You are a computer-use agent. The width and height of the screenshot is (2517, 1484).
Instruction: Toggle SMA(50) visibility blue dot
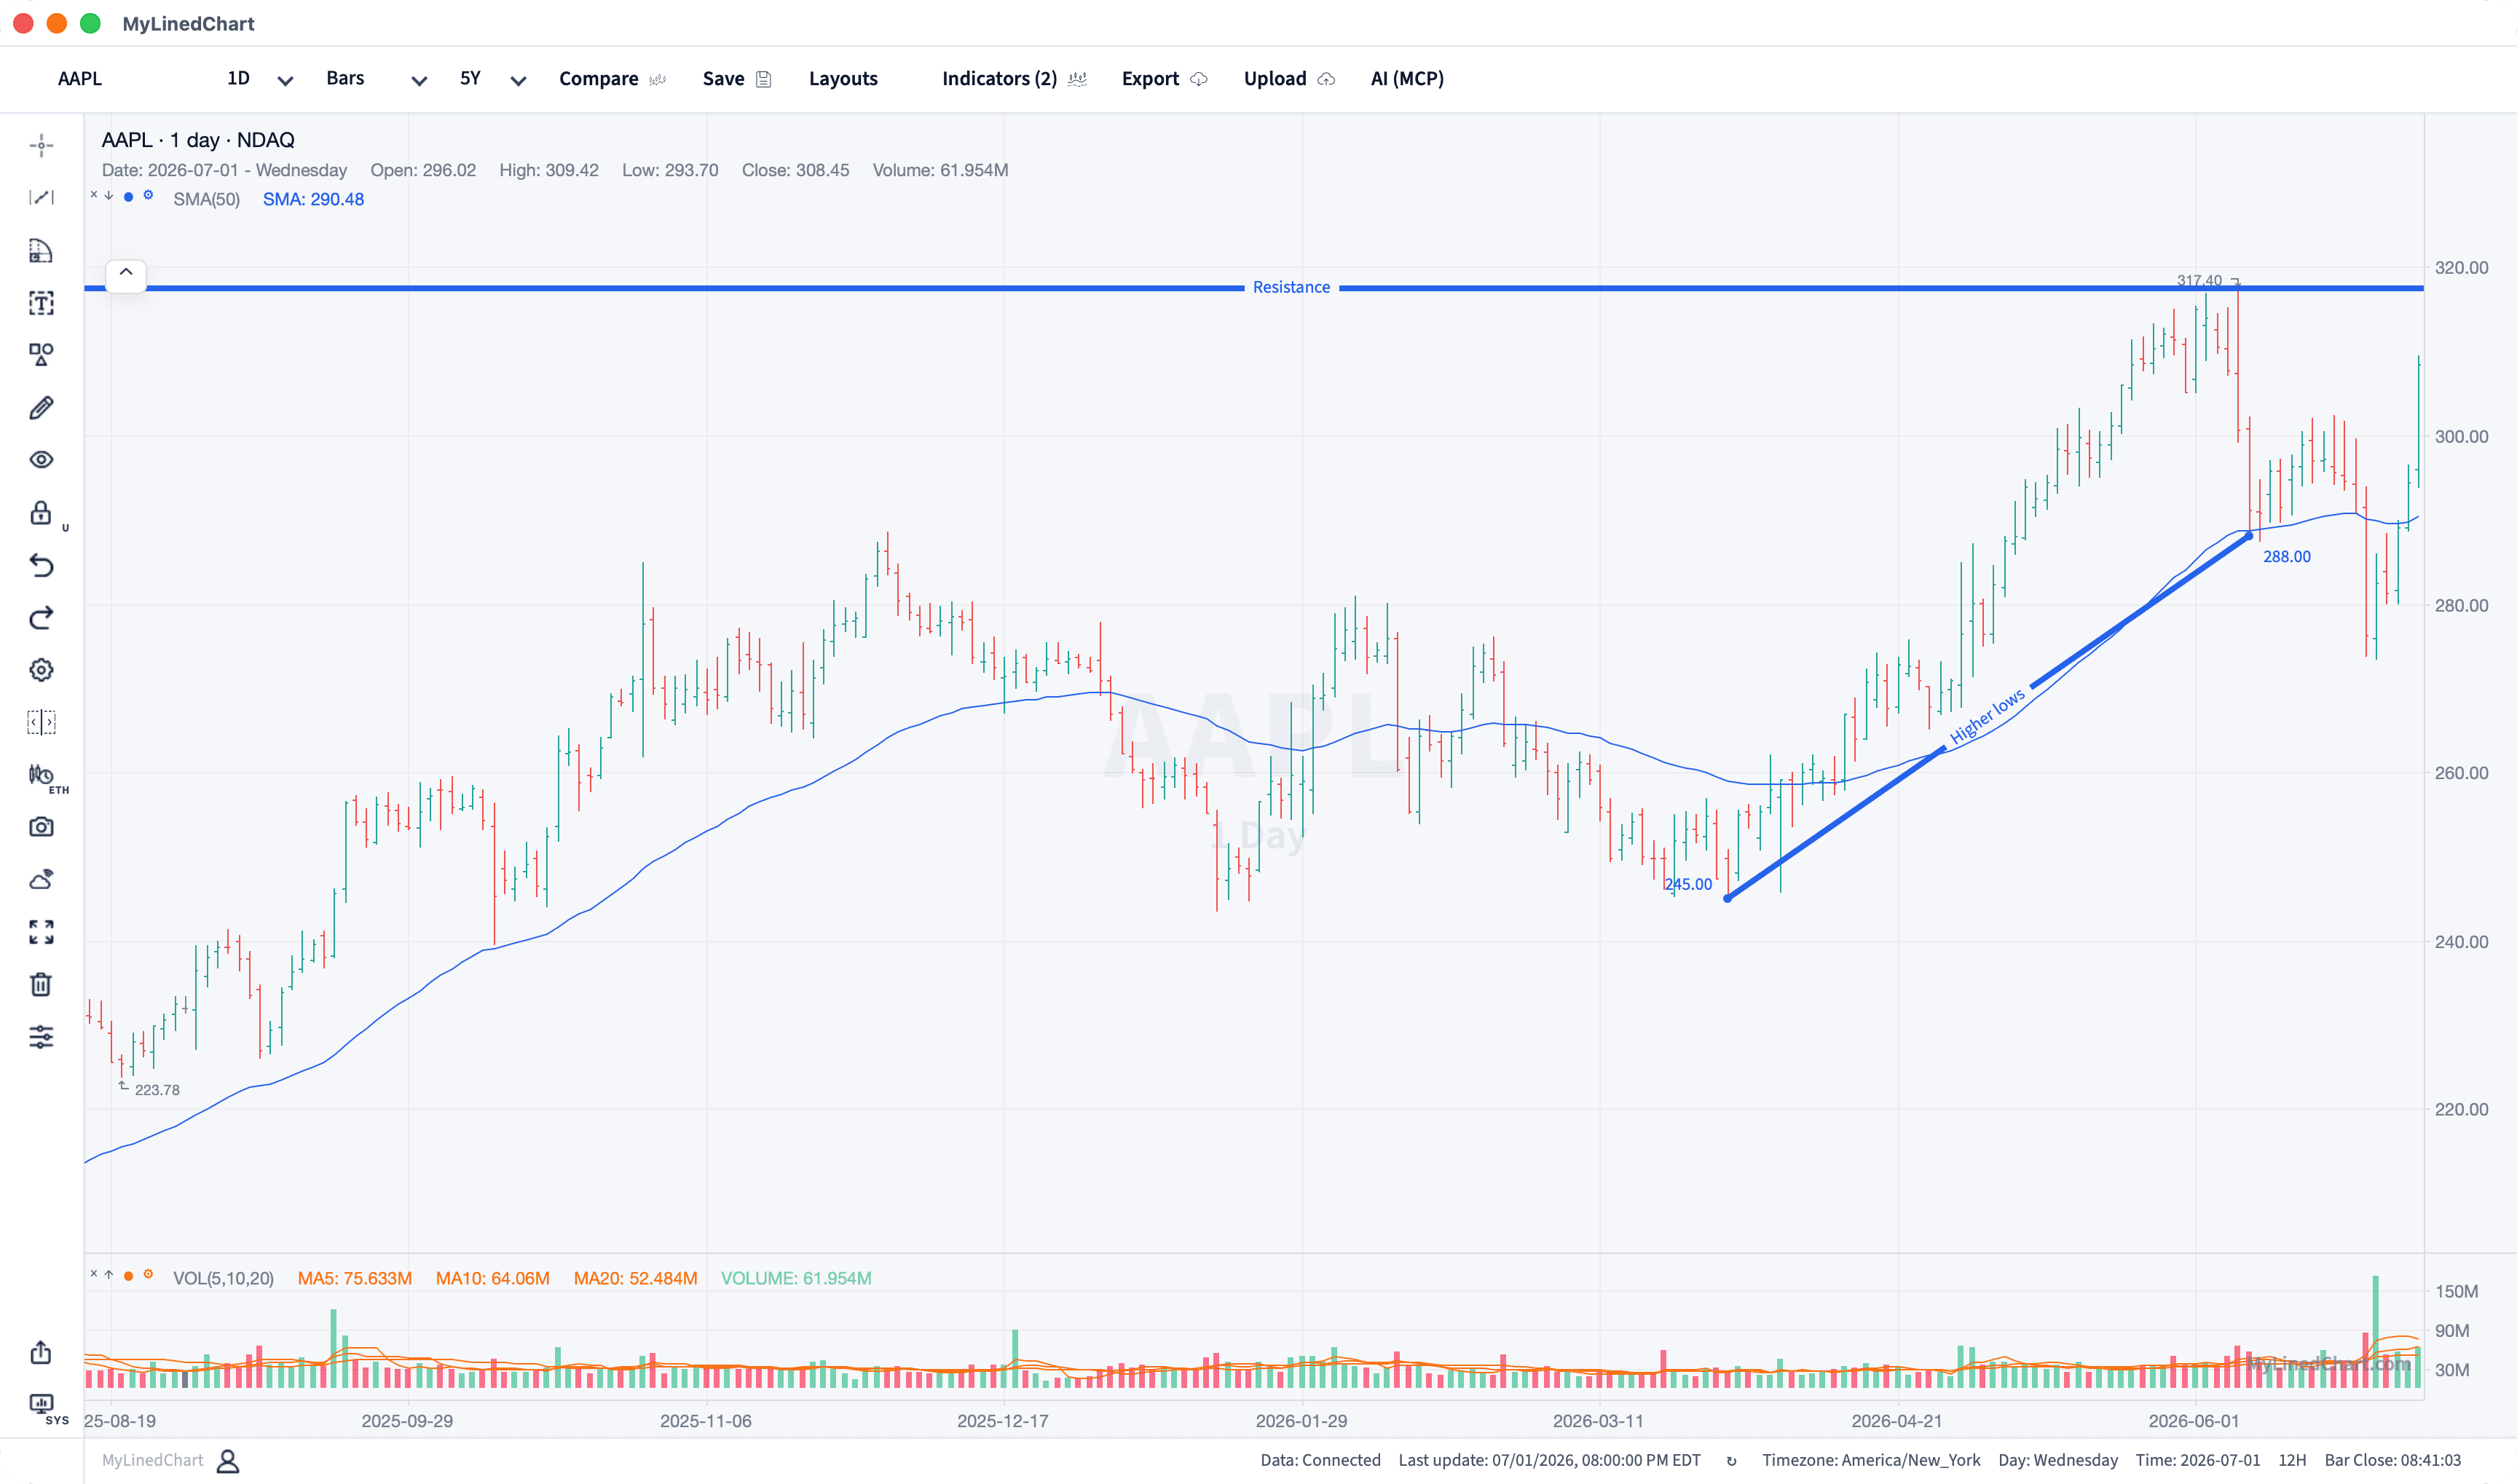coord(128,196)
